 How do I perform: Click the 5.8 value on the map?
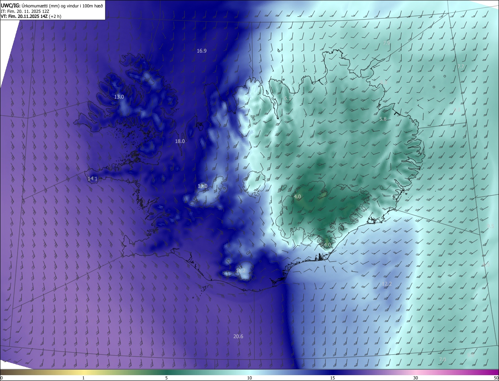(x=383, y=119)
